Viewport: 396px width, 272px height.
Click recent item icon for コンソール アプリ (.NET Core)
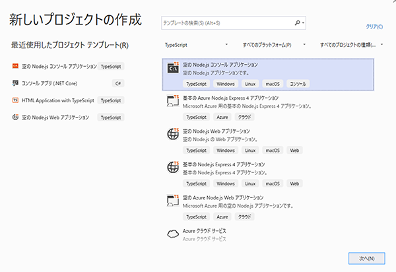coord(15,83)
